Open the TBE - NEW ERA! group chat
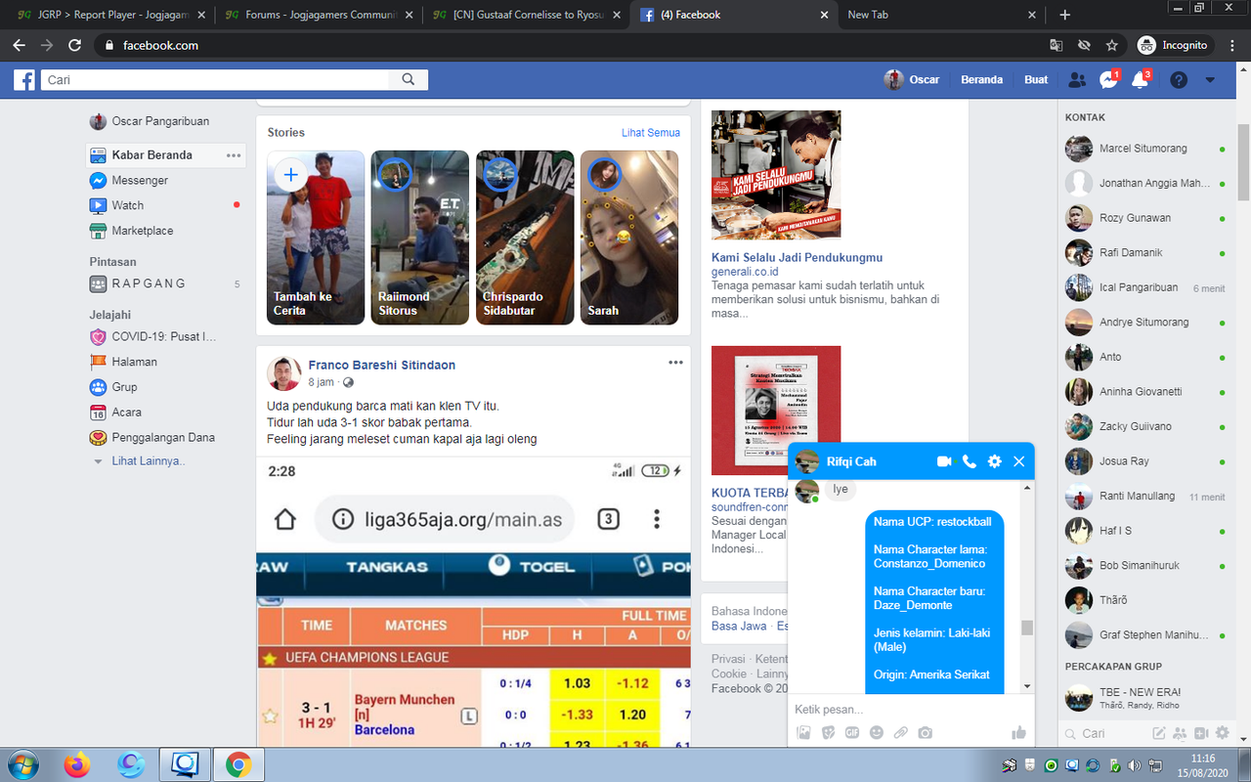Image resolution: width=1251 pixels, height=782 pixels. pyautogui.click(x=1145, y=697)
